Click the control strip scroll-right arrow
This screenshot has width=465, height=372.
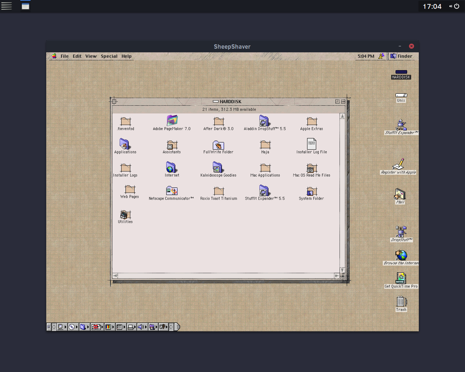click(171, 327)
